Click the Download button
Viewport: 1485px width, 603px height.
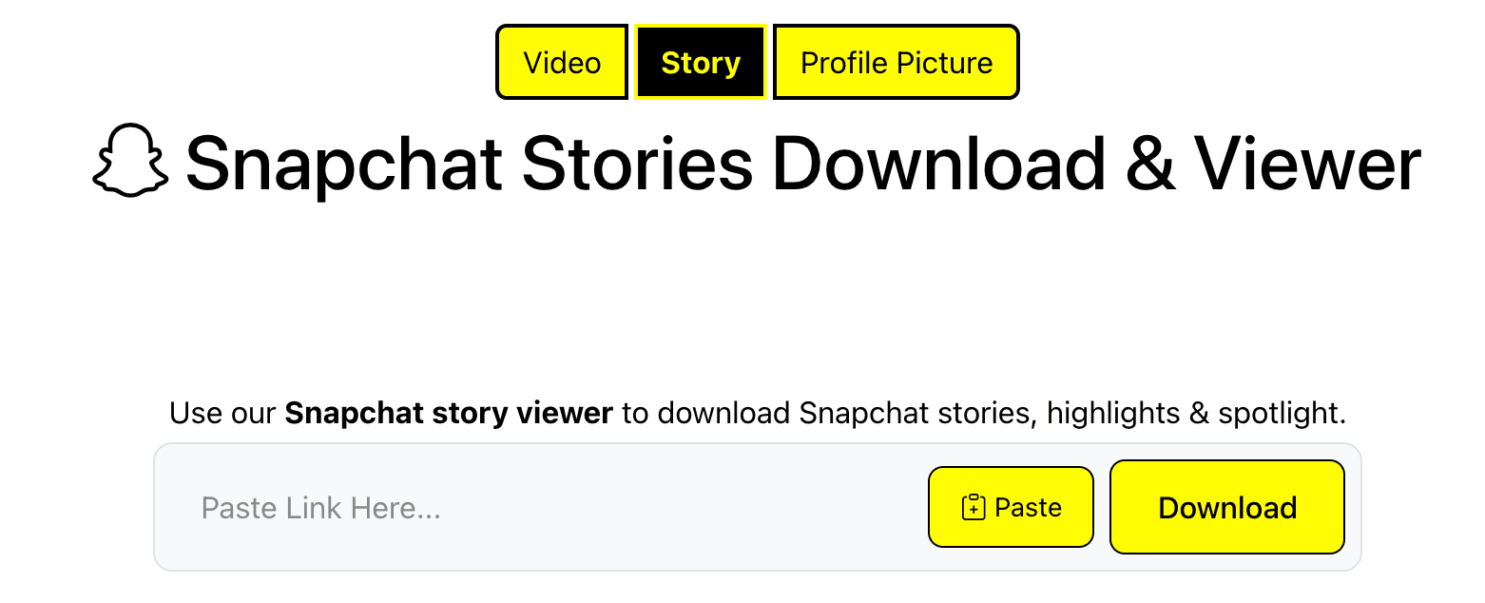(x=1225, y=507)
